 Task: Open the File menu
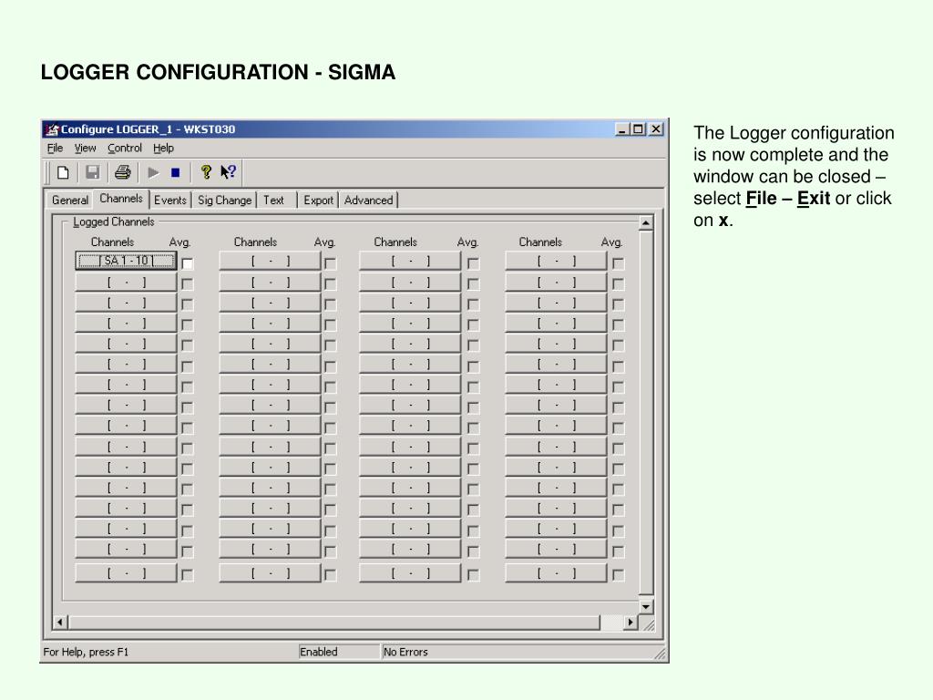tap(55, 148)
